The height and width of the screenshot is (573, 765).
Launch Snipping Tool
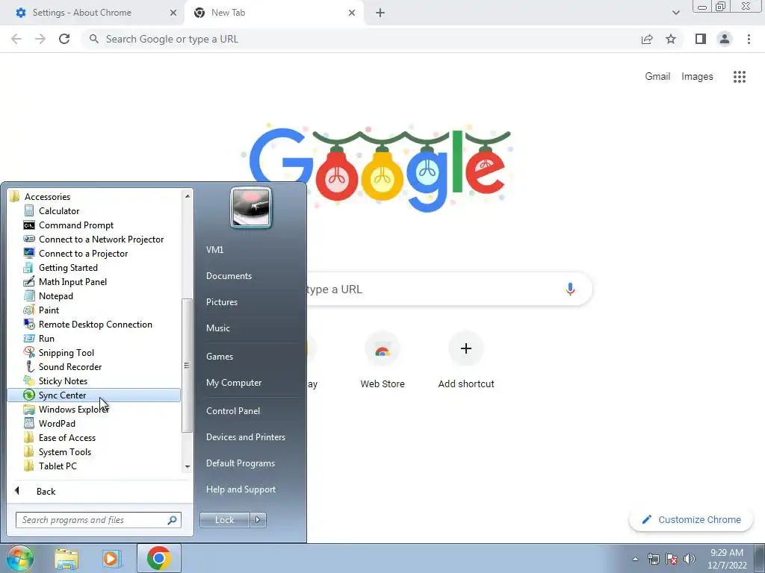tap(66, 352)
